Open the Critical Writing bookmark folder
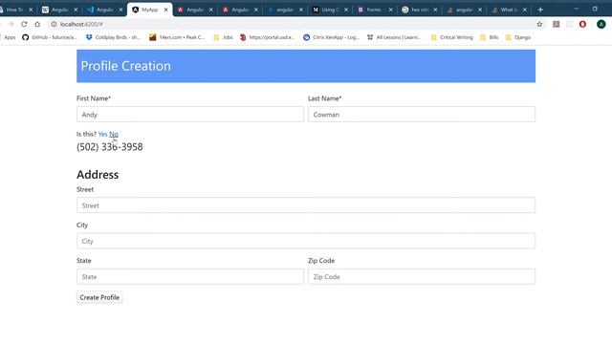 [x=451, y=37]
